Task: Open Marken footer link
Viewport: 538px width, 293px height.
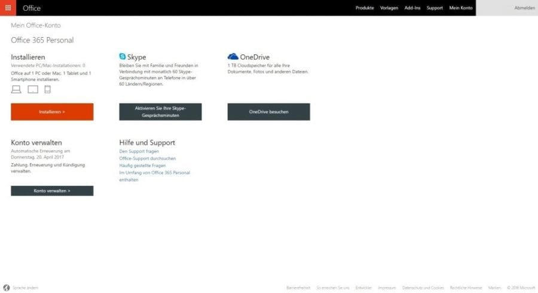Action: pos(494,288)
